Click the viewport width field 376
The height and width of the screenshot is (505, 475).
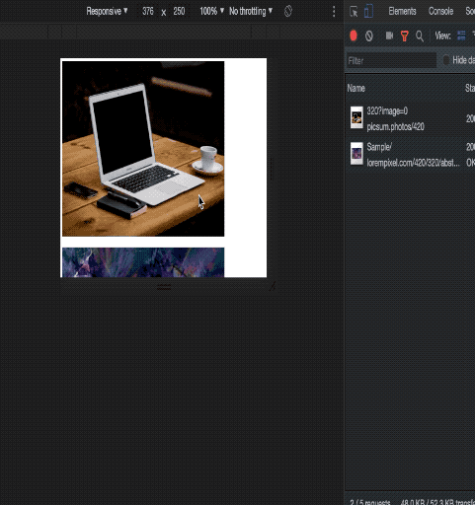click(x=148, y=11)
